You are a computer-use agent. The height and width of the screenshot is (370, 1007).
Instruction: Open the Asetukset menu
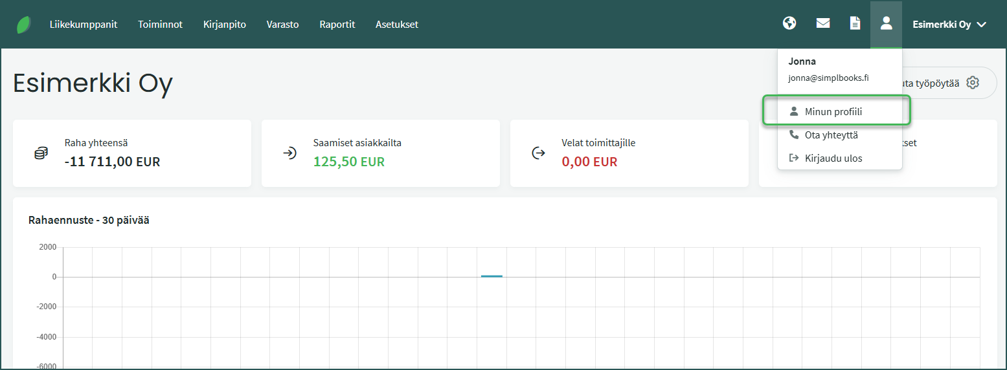click(396, 25)
